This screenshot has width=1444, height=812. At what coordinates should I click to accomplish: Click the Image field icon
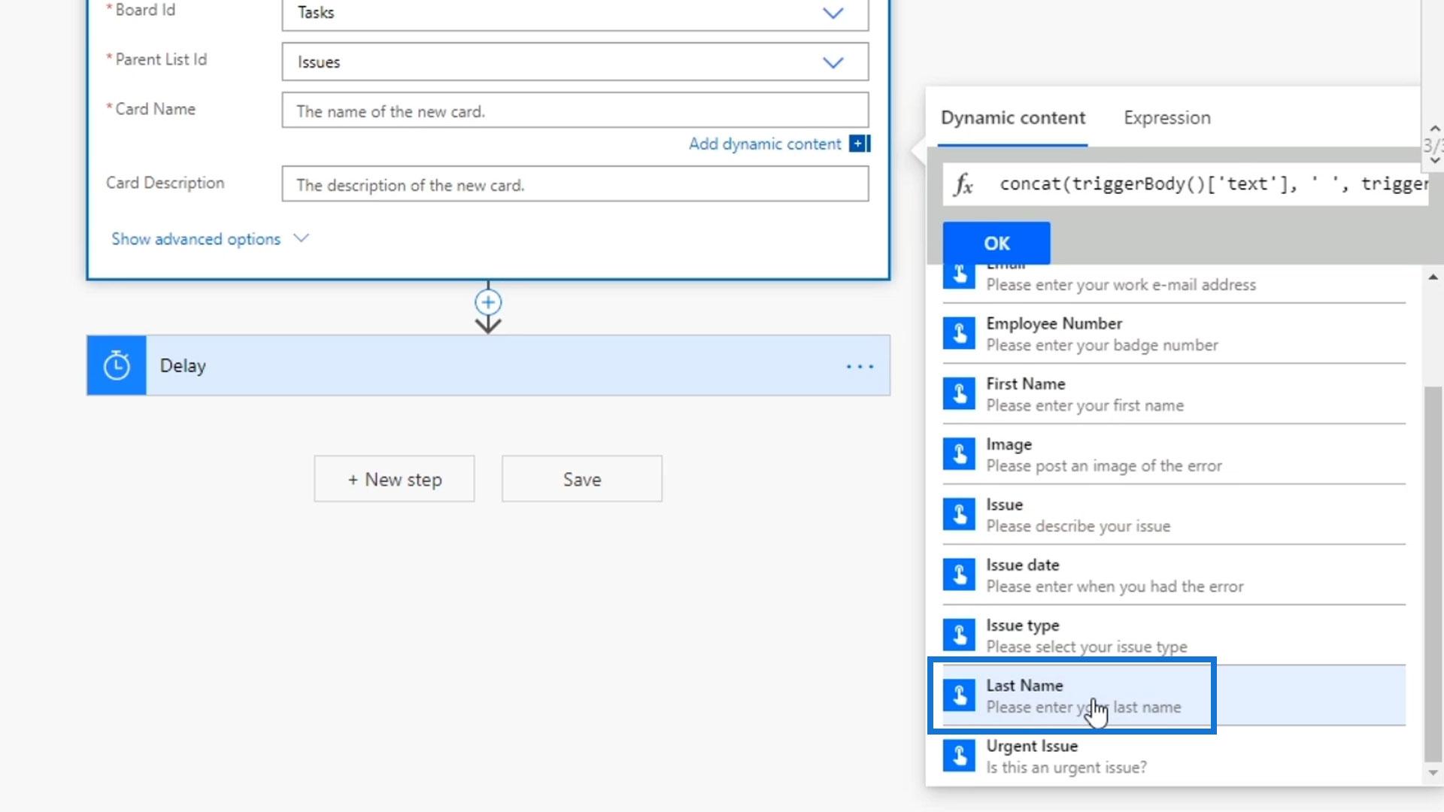[x=959, y=454]
